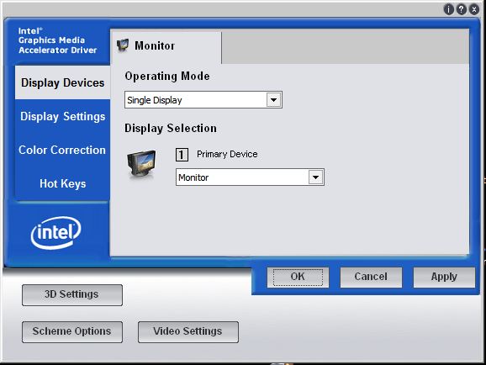486x365 pixels.
Task: Select the Display Devices section
Action: pos(62,82)
